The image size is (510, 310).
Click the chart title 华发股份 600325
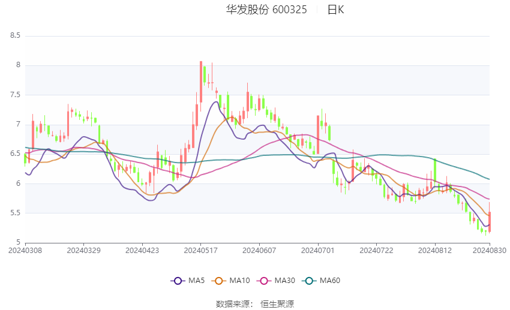(266, 10)
